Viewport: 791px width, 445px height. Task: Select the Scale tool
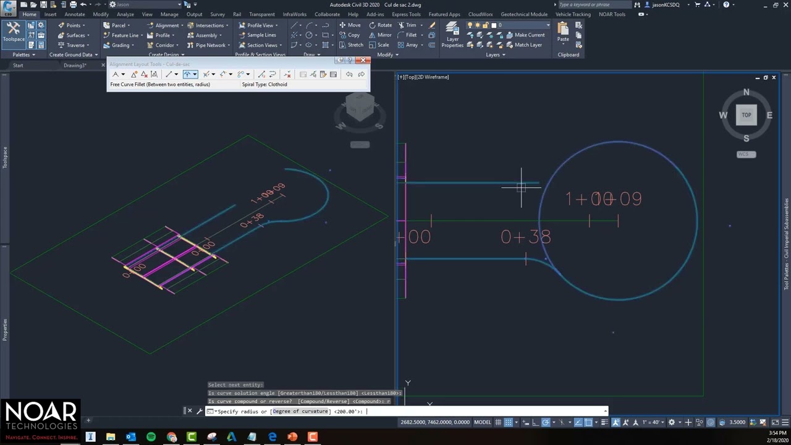[x=379, y=45]
